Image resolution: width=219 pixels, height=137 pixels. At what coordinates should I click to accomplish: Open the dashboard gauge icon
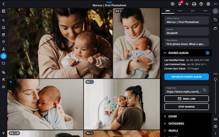pos(4,87)
